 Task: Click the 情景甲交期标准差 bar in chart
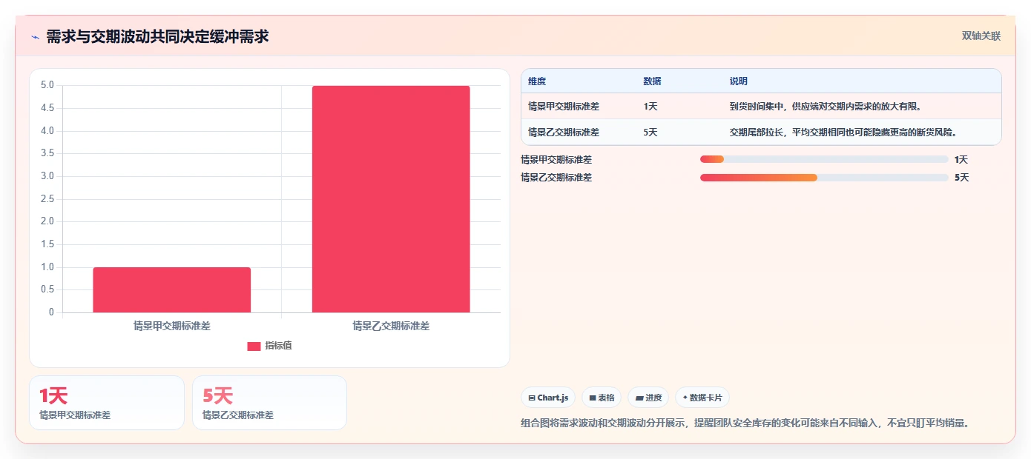[172, 289]
